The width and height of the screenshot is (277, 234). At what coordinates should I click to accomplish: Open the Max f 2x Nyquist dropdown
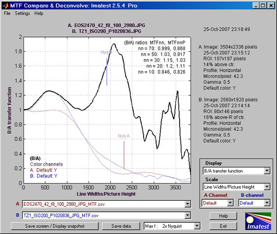172,226
